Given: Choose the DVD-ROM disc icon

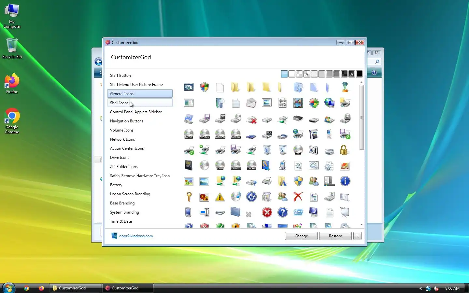Looking at the screenshot, I should pyautogui.click(x=220, y=134).
